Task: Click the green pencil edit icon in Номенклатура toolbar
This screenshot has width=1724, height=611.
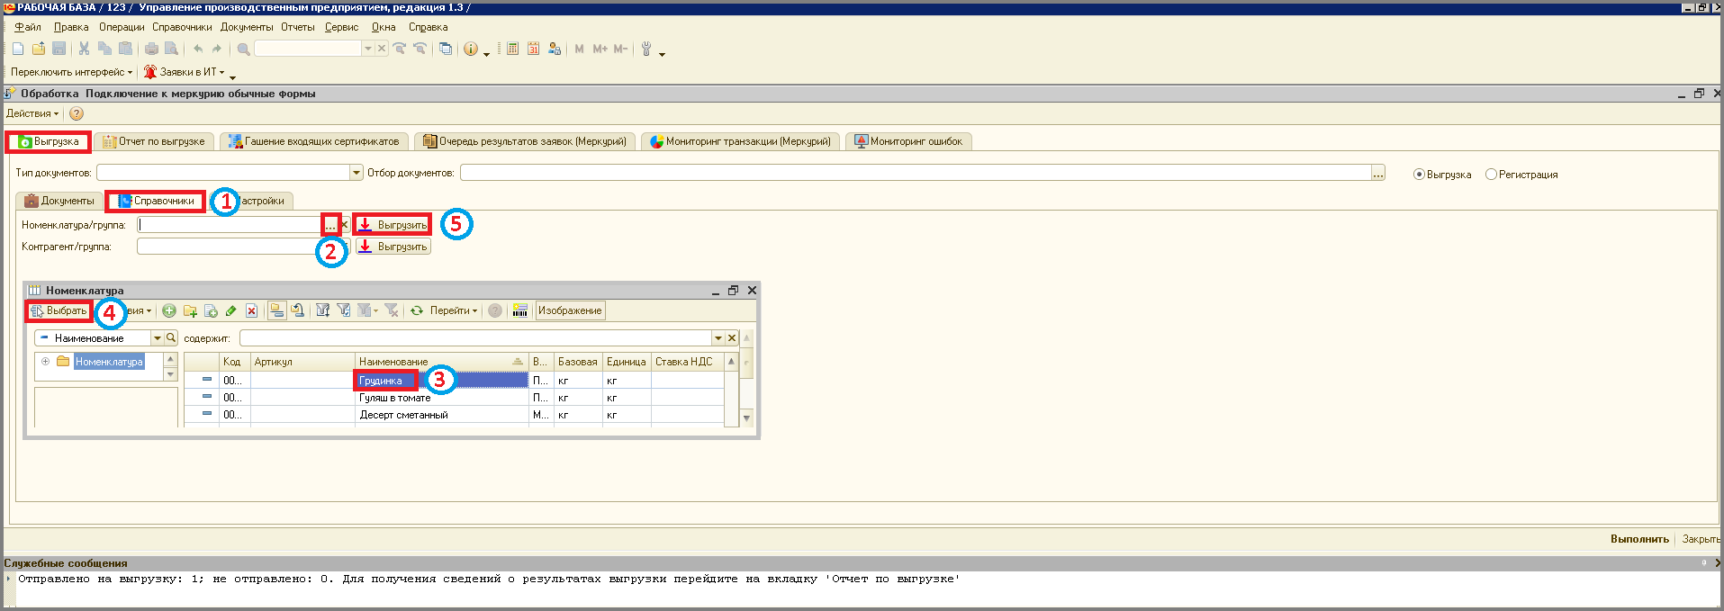Action: (231, 310)
